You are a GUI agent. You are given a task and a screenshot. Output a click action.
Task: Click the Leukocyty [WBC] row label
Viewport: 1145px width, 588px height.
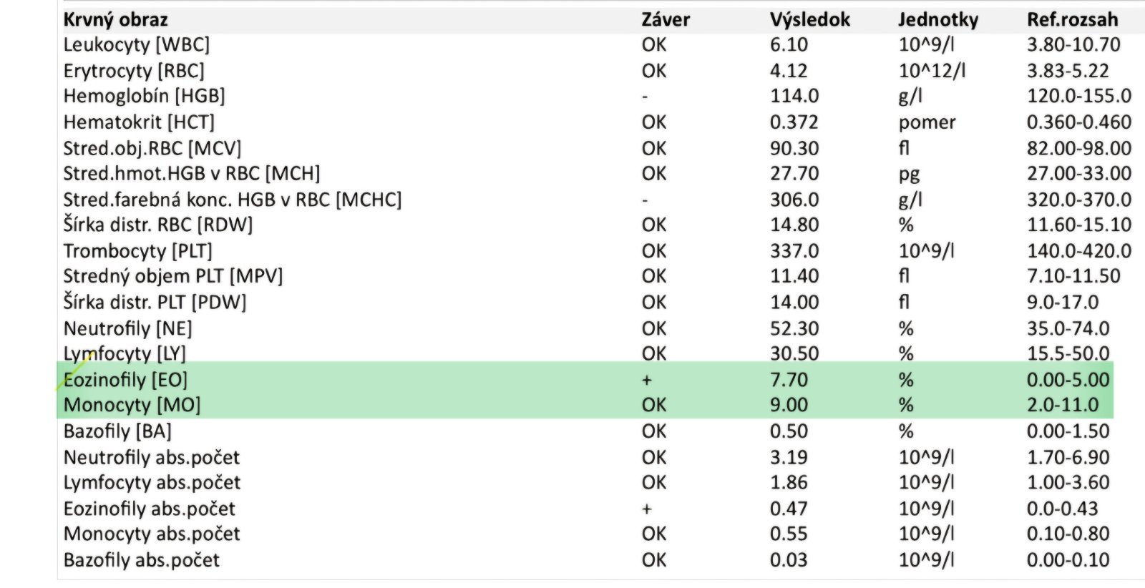point(136,44)
